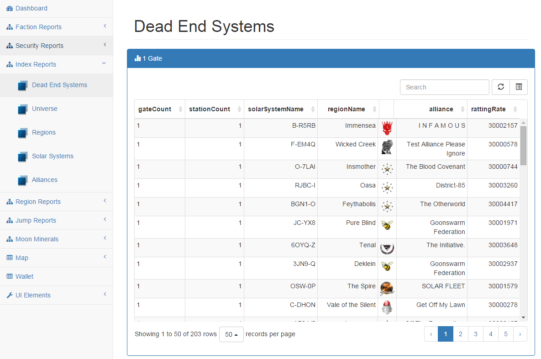Image resolution: width=541 pixels, height=359 pixels.
Task: Click the Wallet table icon in sidebar
Action: click(10, 276)
